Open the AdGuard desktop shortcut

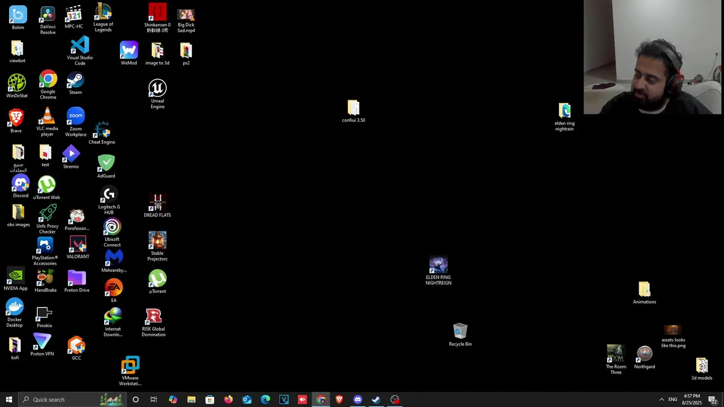tap(106, 166)
